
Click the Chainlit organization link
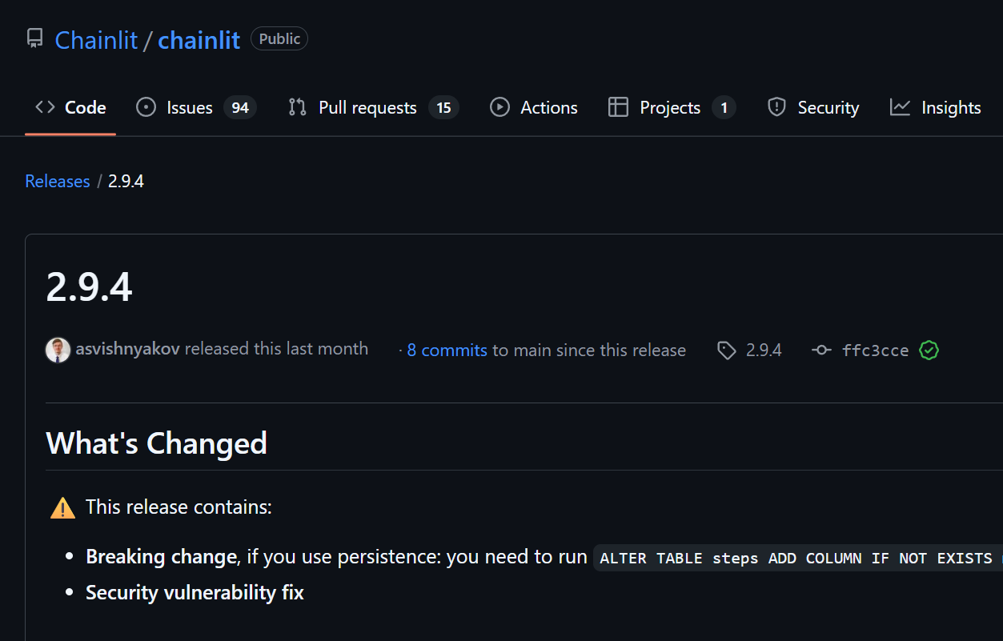click(x=96, y=40)
